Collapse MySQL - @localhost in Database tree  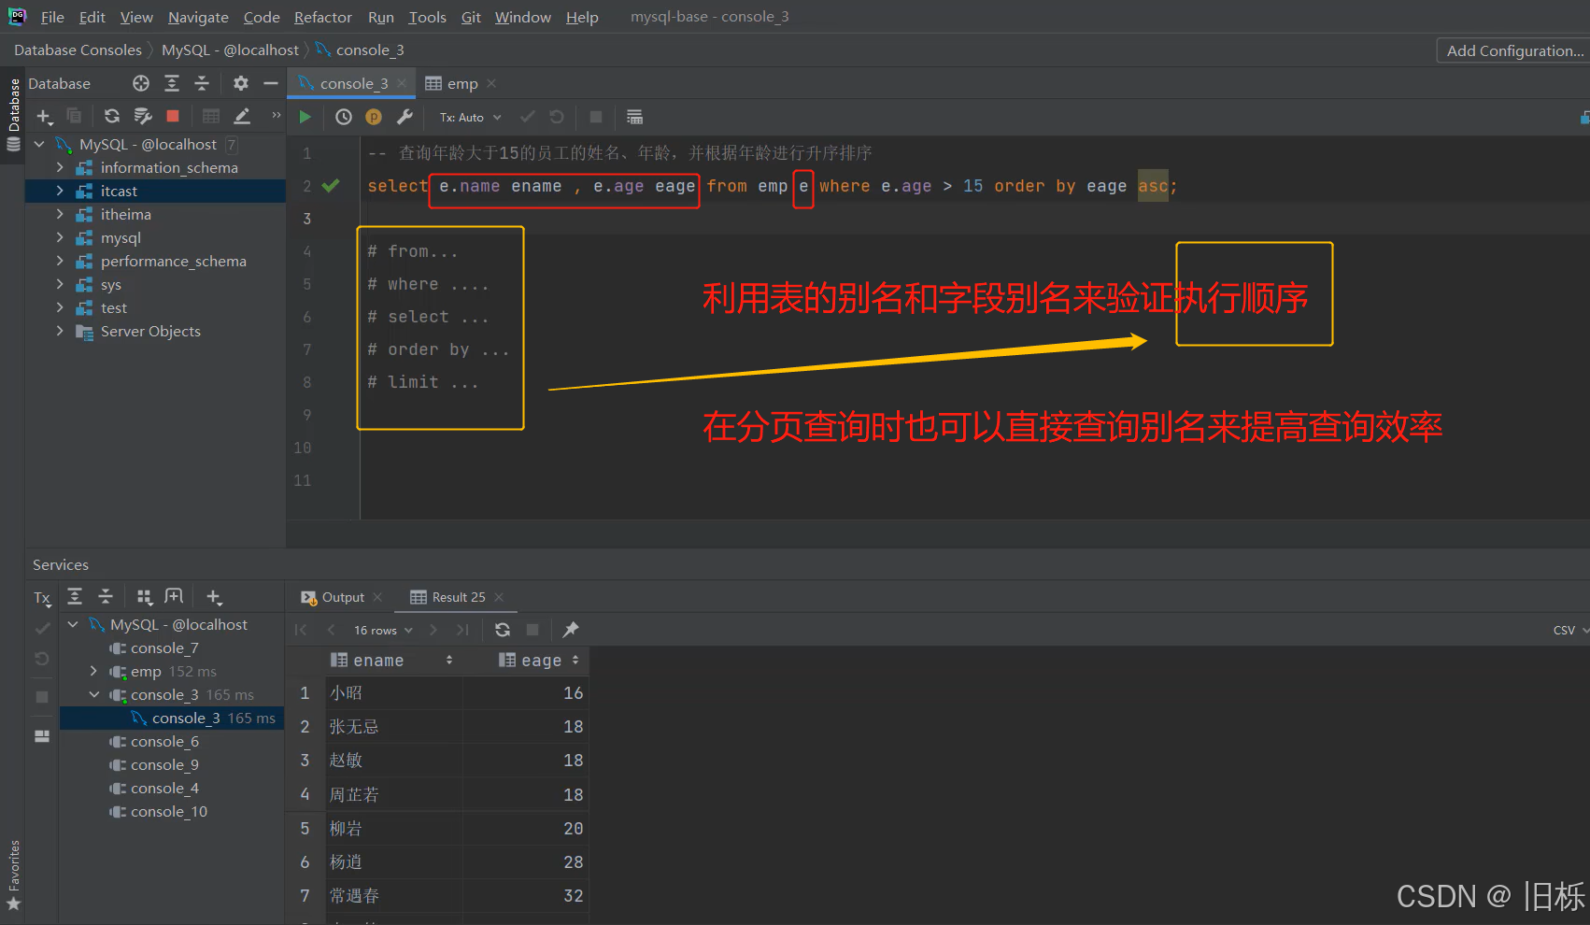[x=39, y=144]
